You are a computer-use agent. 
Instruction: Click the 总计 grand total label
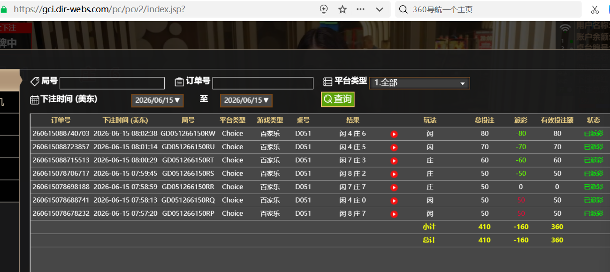click(x=429, y=240)
